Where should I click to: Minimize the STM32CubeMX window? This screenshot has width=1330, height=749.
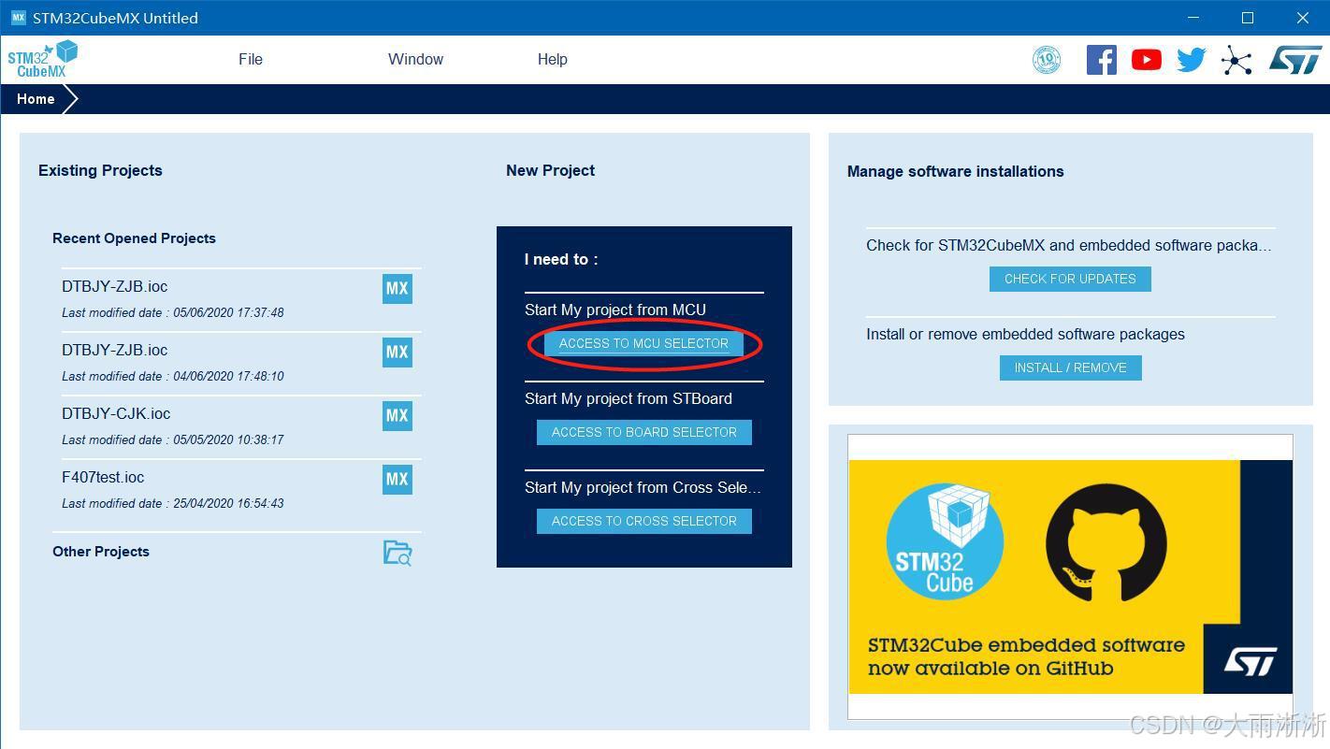pos(1193,18)
